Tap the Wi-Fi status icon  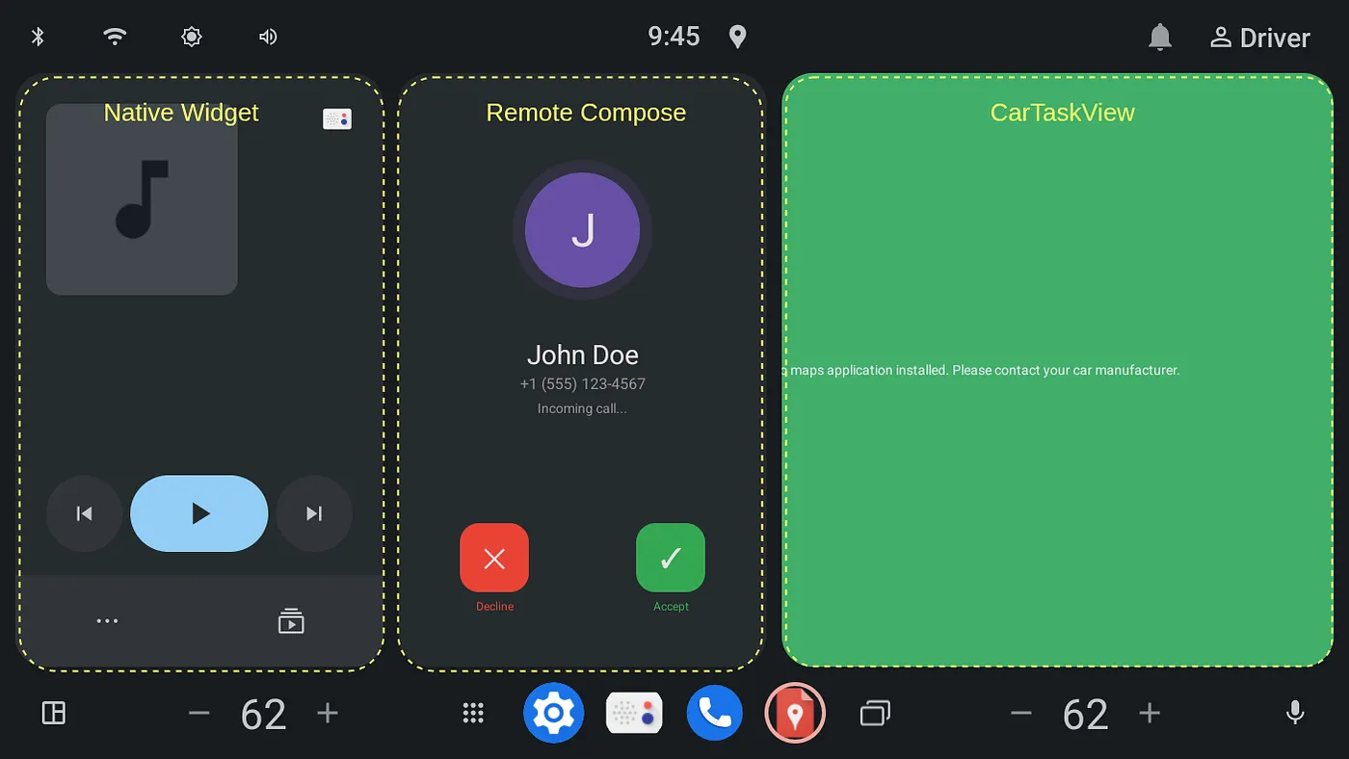[x=115, y=37]
